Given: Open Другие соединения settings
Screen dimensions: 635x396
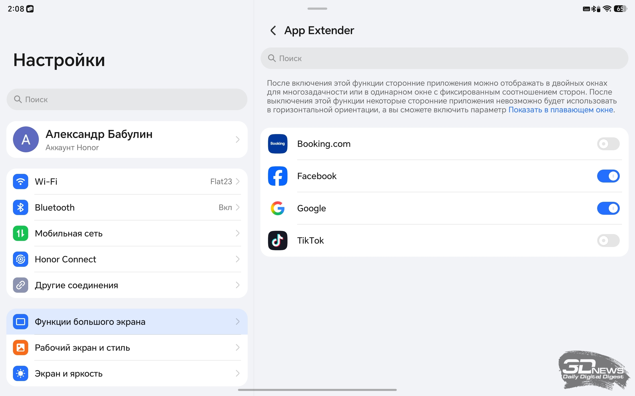Looking at the screenshot, I should pyautogui.click(x=127, y=285).
